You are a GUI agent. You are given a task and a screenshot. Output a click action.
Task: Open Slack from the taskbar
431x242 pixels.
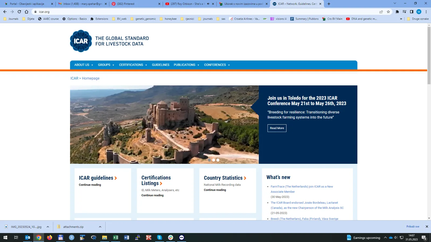coord(171,237)
